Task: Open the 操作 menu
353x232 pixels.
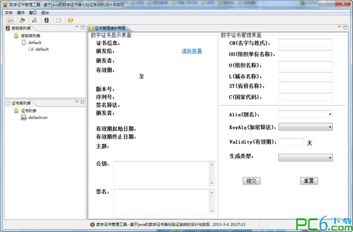Action: pyautogui.click(x=21, y=12)
